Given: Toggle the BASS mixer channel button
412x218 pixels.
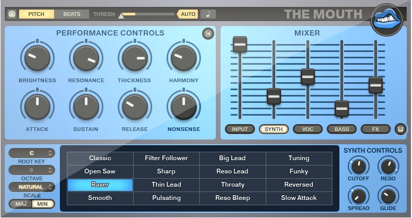Looking at the screenshot, I should click(x=341, y=129).
